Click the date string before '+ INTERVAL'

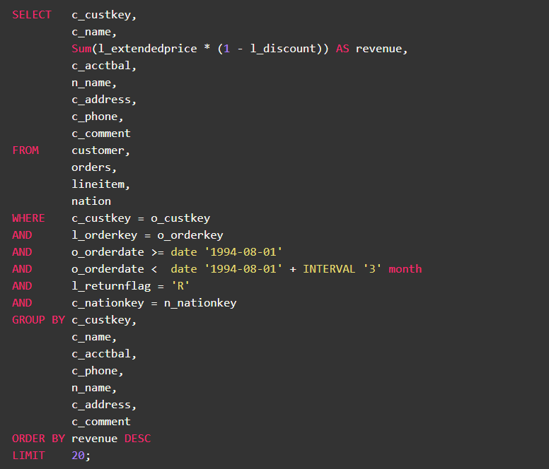[243, 269]
